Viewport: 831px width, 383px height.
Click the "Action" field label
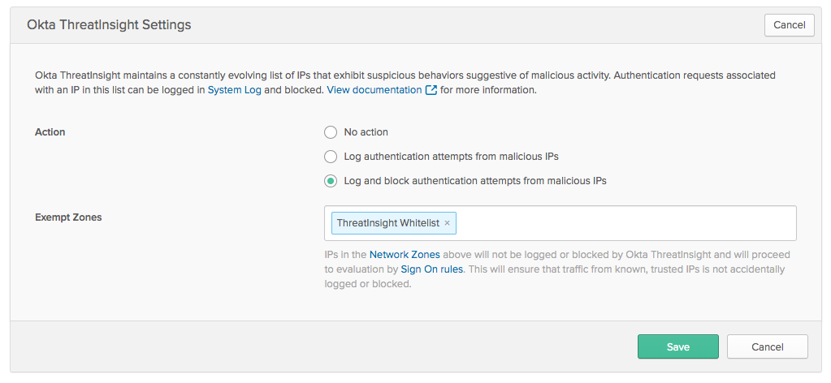(x=50, y=132)
